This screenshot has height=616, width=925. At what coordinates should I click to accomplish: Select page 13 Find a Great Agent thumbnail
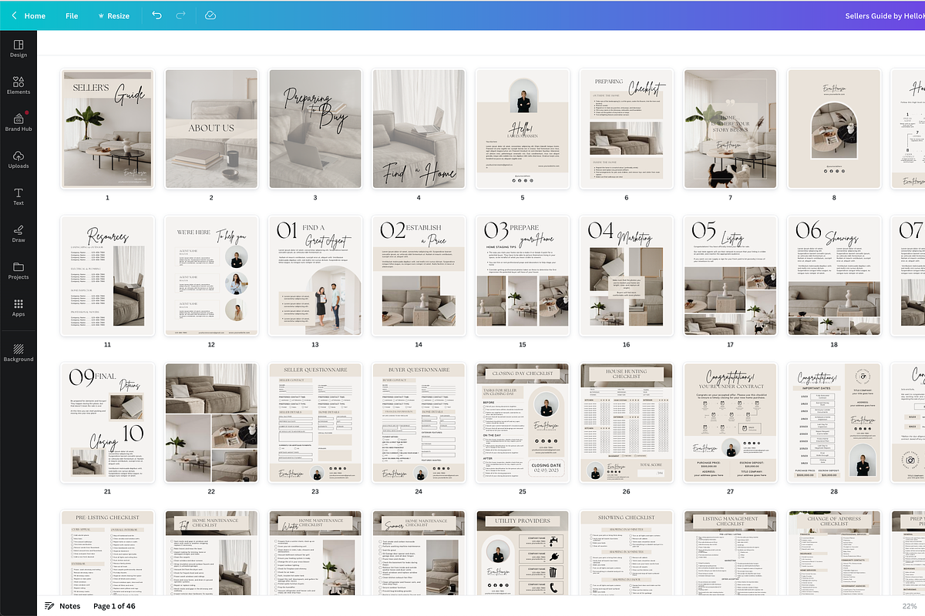click(314, 276)
